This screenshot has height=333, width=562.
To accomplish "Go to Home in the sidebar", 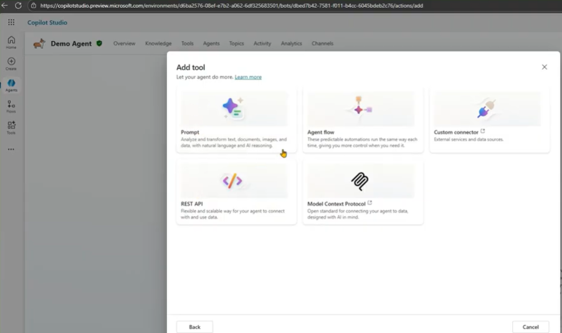I will (x=11, y=42).
